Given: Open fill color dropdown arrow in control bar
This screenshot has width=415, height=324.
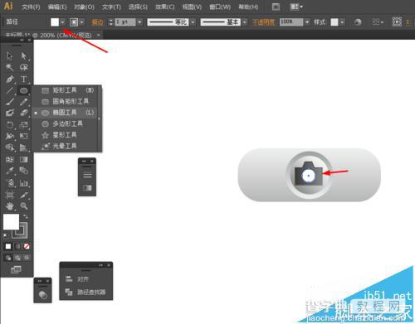Looking at the screenshot, I should 63,22.
